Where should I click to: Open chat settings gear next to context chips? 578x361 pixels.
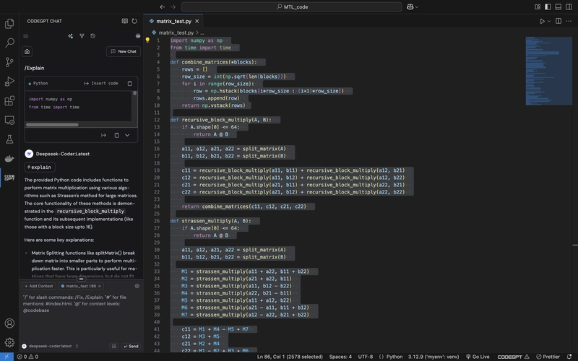pyautogui.click(x=137, y=286)
